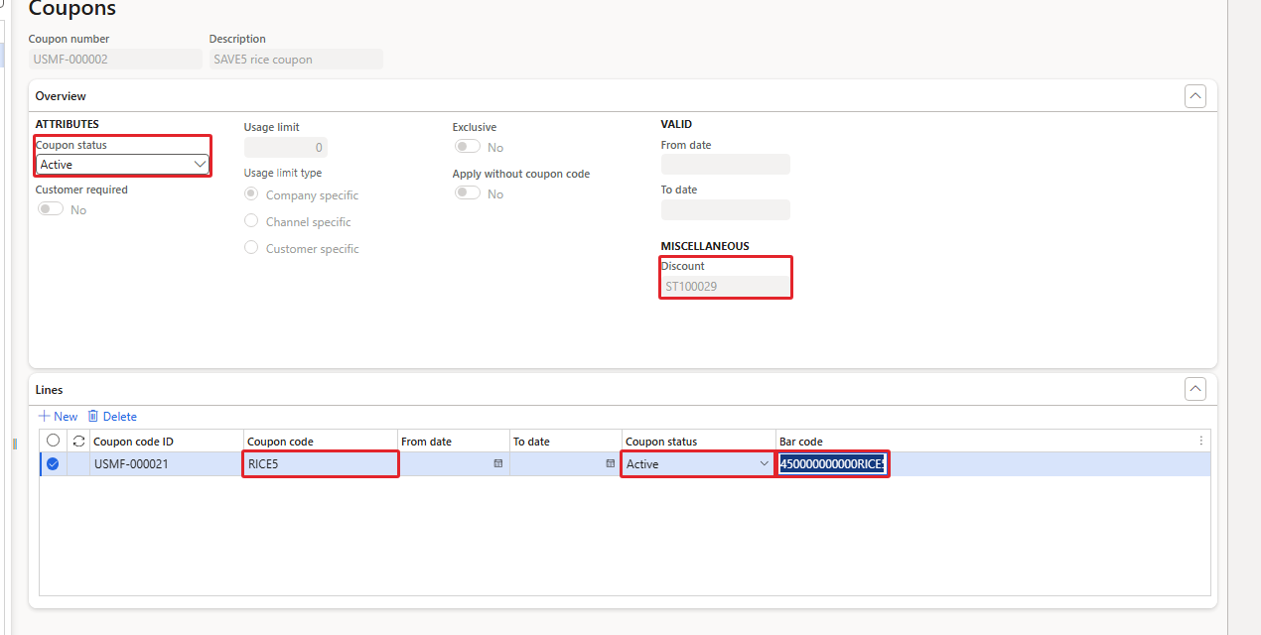The height and width of the screenshot is (635, 1261).
Task: Collapse the Overview section with its chevron
Action: click(x=1195, y=96)
